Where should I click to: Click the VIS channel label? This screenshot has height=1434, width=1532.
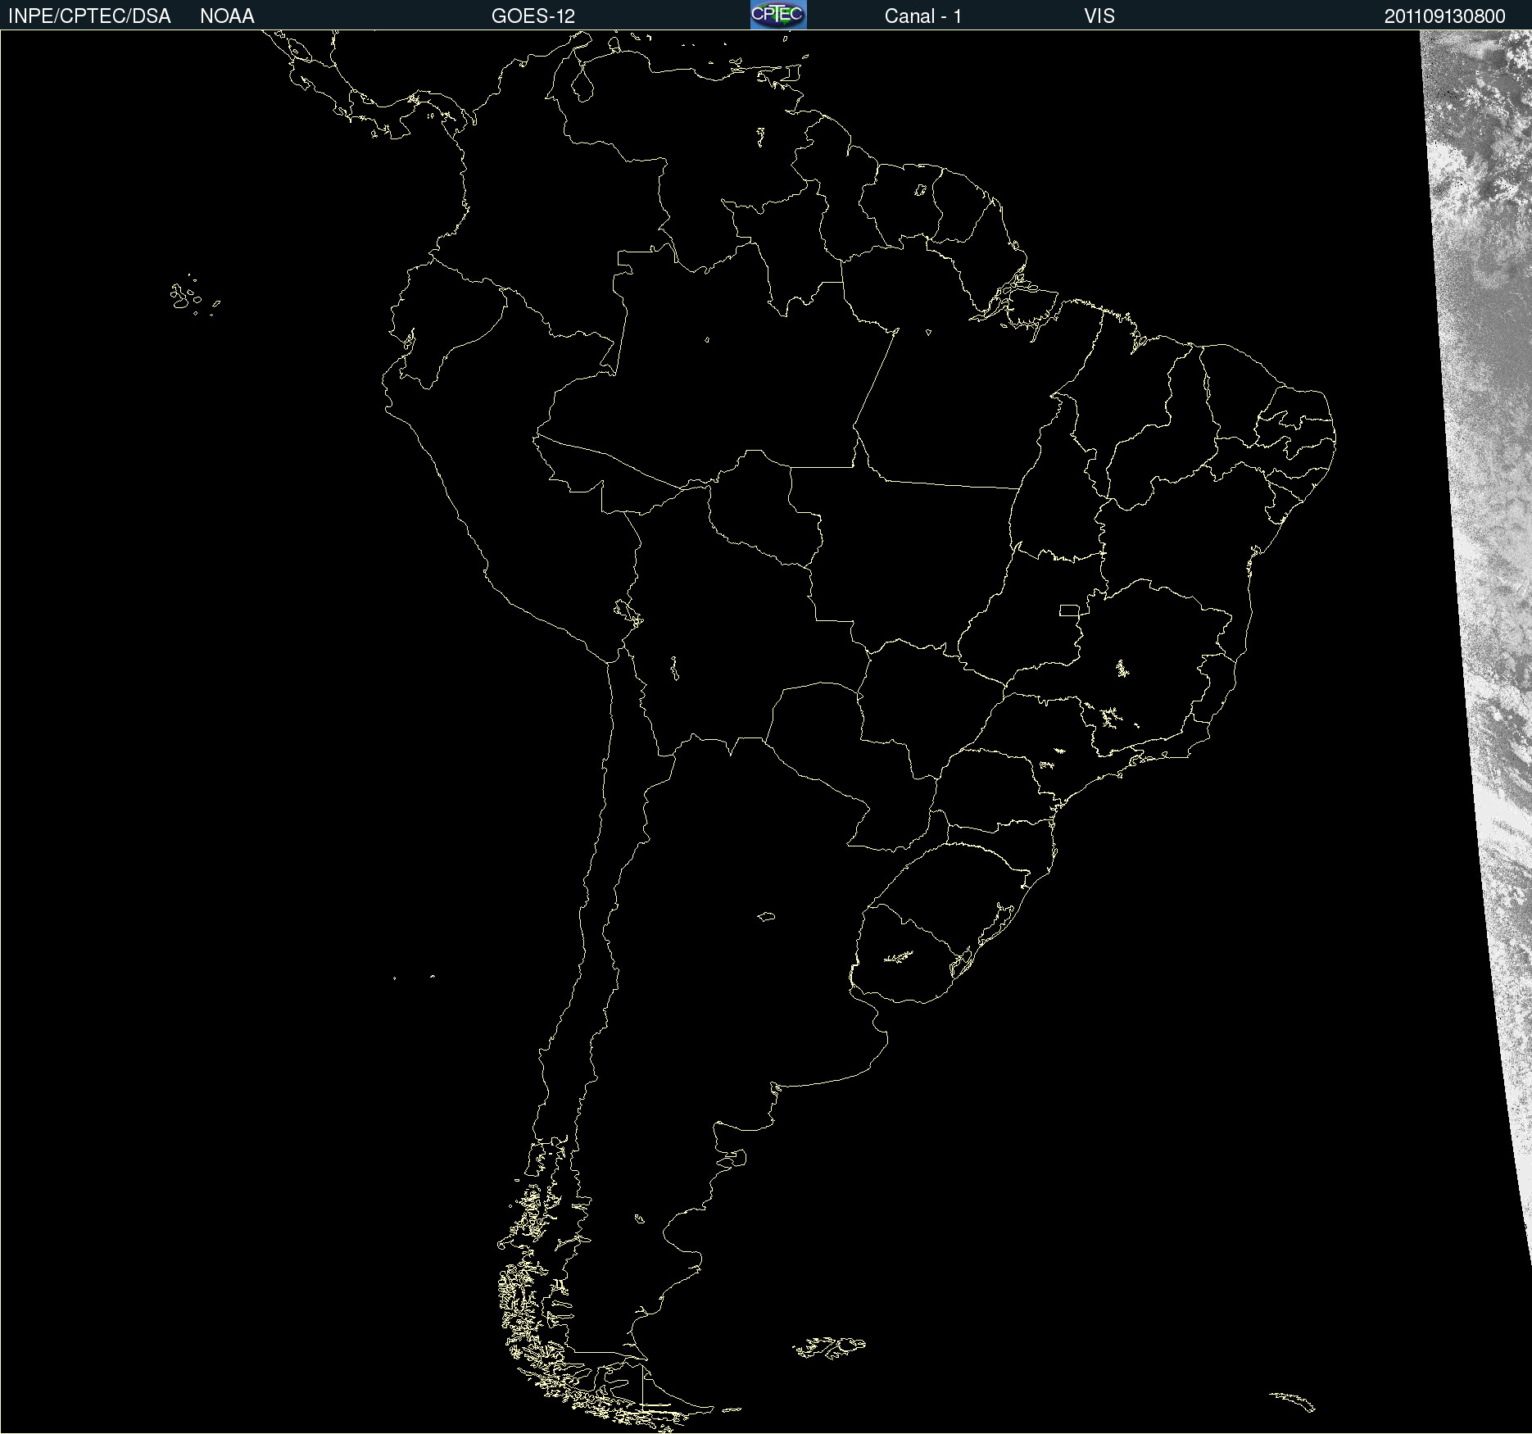[1099, 16]
